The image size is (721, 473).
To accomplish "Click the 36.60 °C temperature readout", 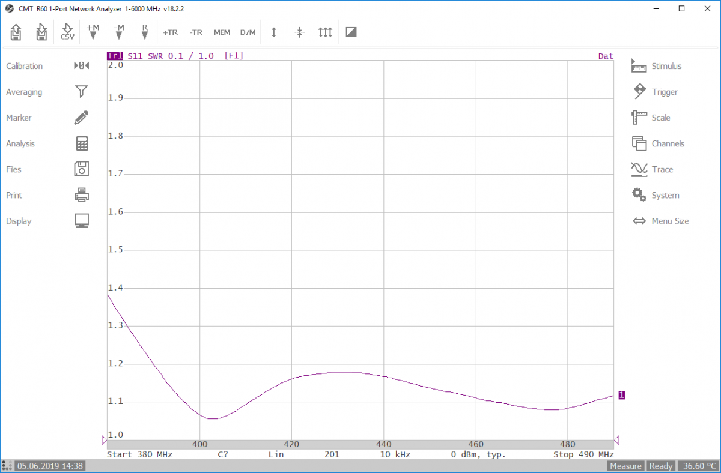I will pyautogui.click(x=698, y=466).
